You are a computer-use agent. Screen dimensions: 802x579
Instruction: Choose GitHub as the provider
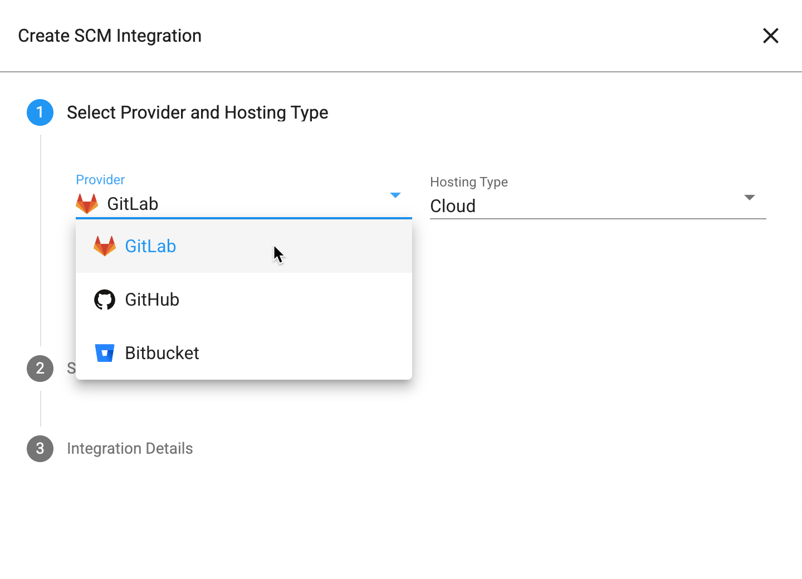(x=244, y=300)
